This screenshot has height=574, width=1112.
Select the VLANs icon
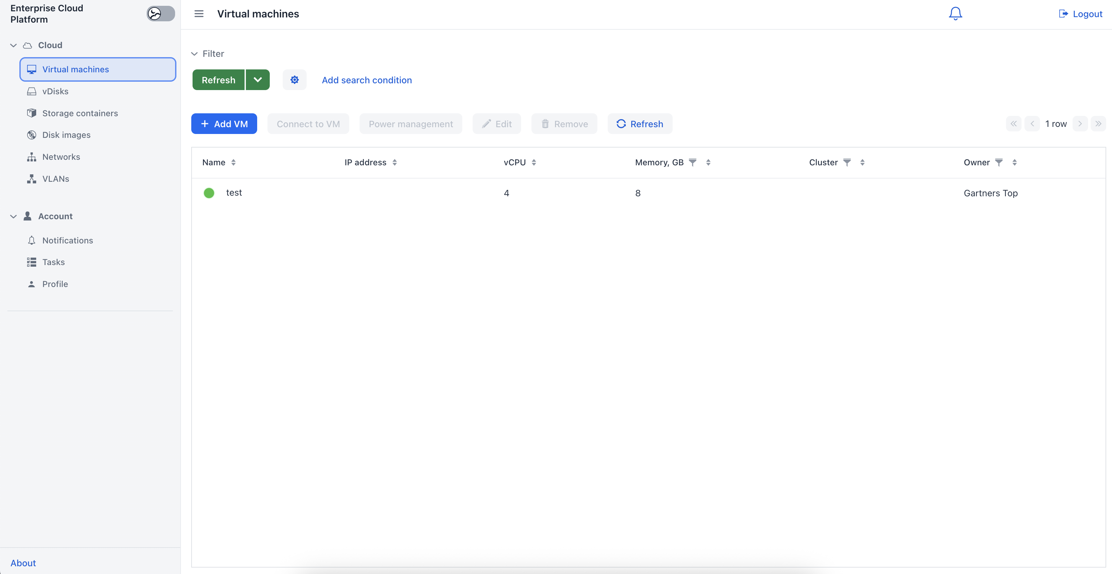[x=32, y=179]
